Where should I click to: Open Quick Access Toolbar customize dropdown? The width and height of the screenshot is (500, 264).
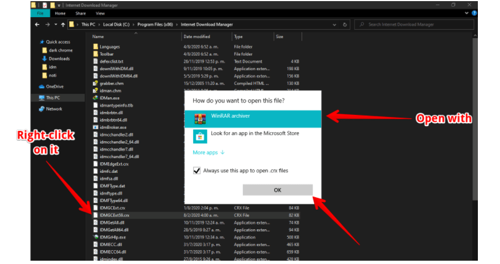[59, 5]
